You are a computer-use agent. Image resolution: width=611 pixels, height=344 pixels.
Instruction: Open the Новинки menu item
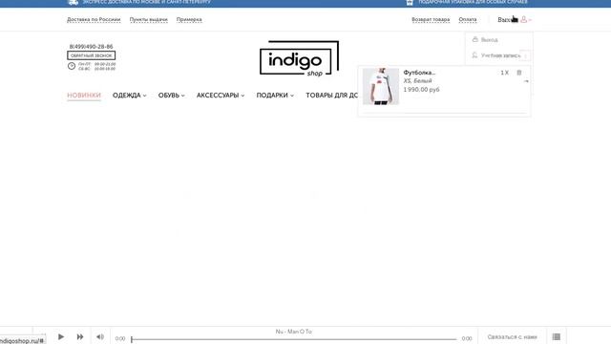click(x=84, y=96)
